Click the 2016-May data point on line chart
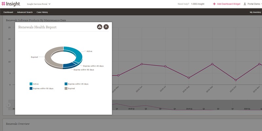 pos(118,75)
